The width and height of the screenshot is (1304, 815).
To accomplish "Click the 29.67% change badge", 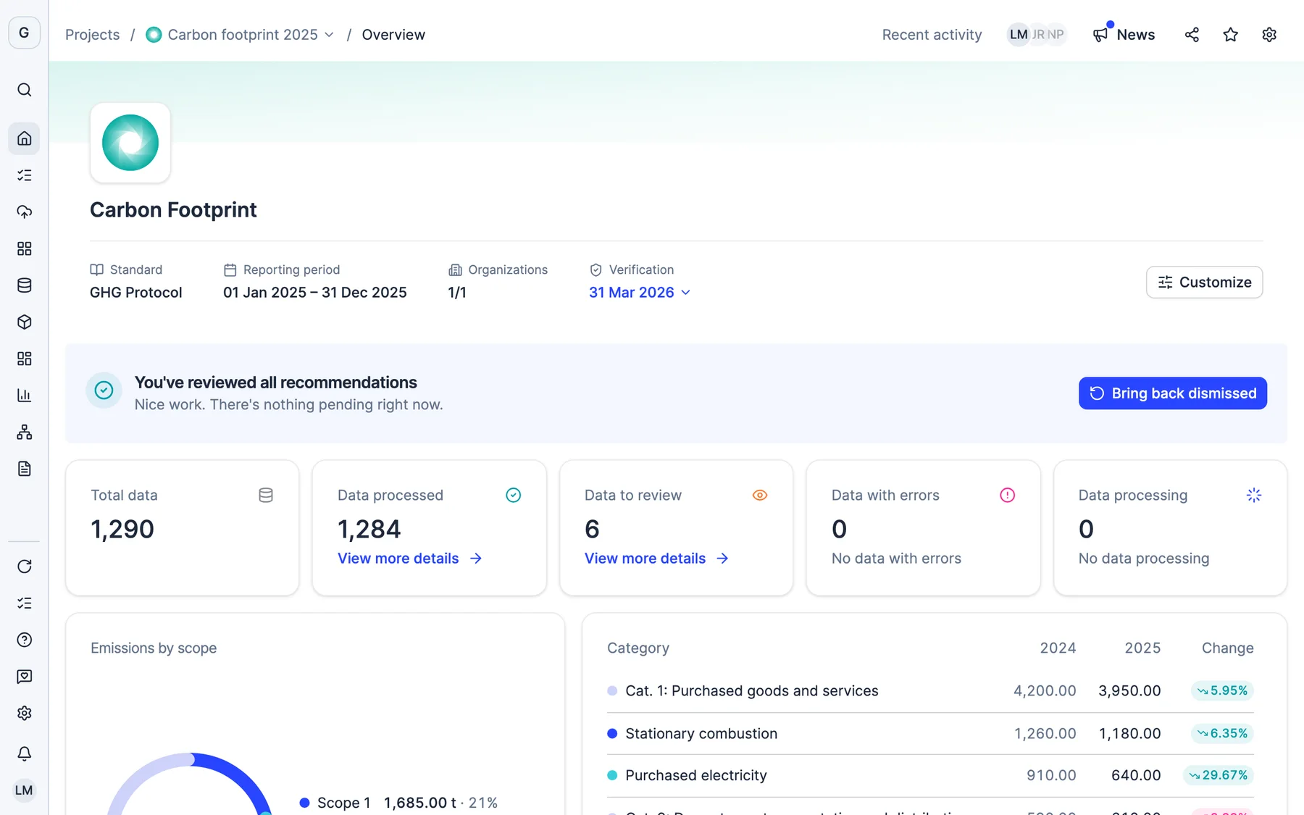I will point(1218,776).
